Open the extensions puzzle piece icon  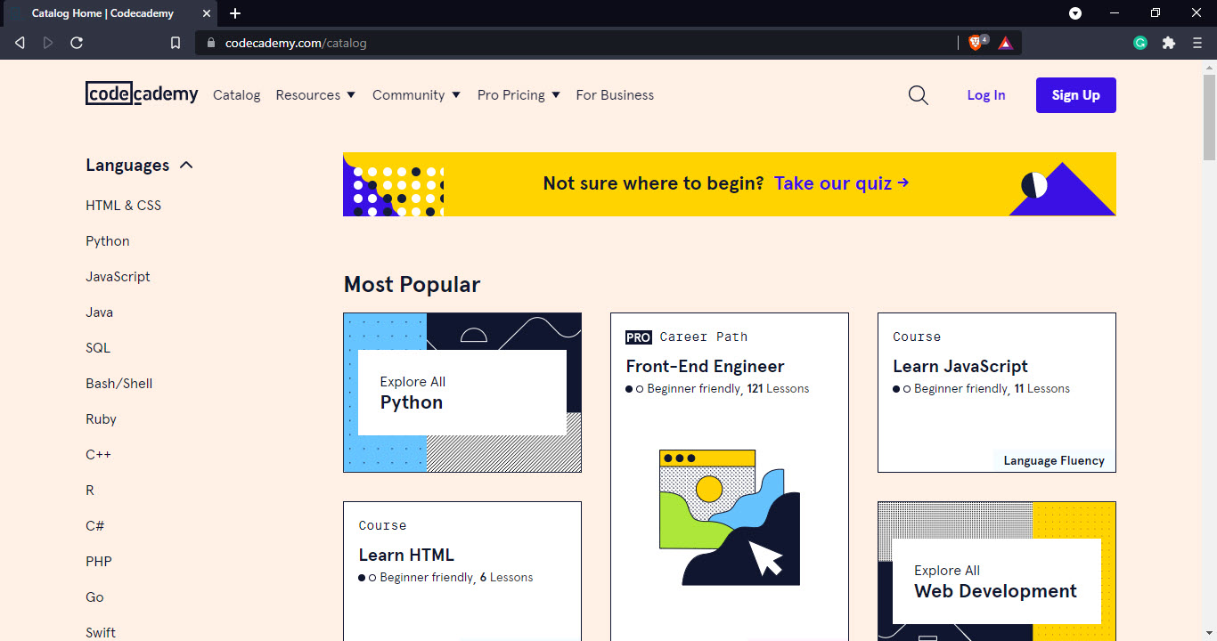tap(1169, 43)
